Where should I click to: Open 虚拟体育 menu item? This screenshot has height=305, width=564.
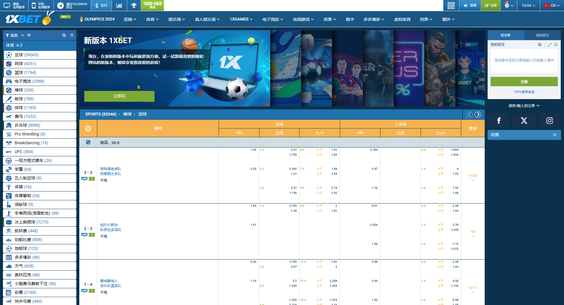402,19
